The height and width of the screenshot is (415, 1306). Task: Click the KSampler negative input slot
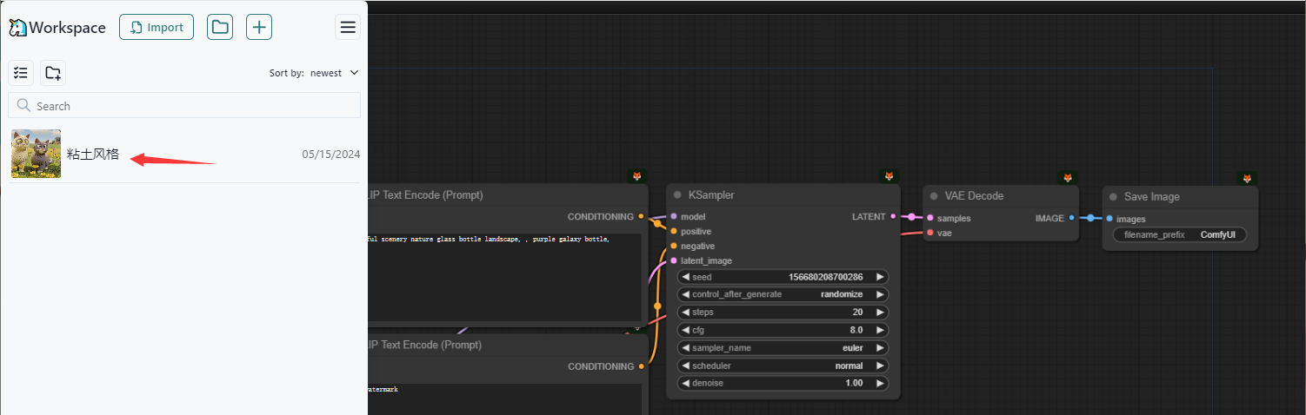674,246
